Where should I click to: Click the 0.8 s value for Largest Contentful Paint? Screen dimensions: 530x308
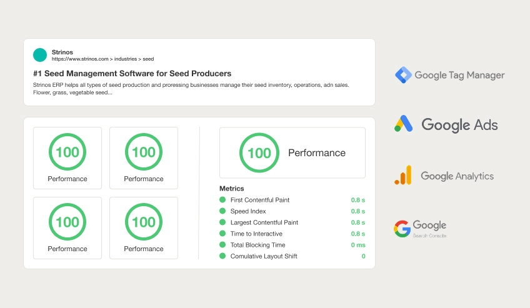pos(358,222)
